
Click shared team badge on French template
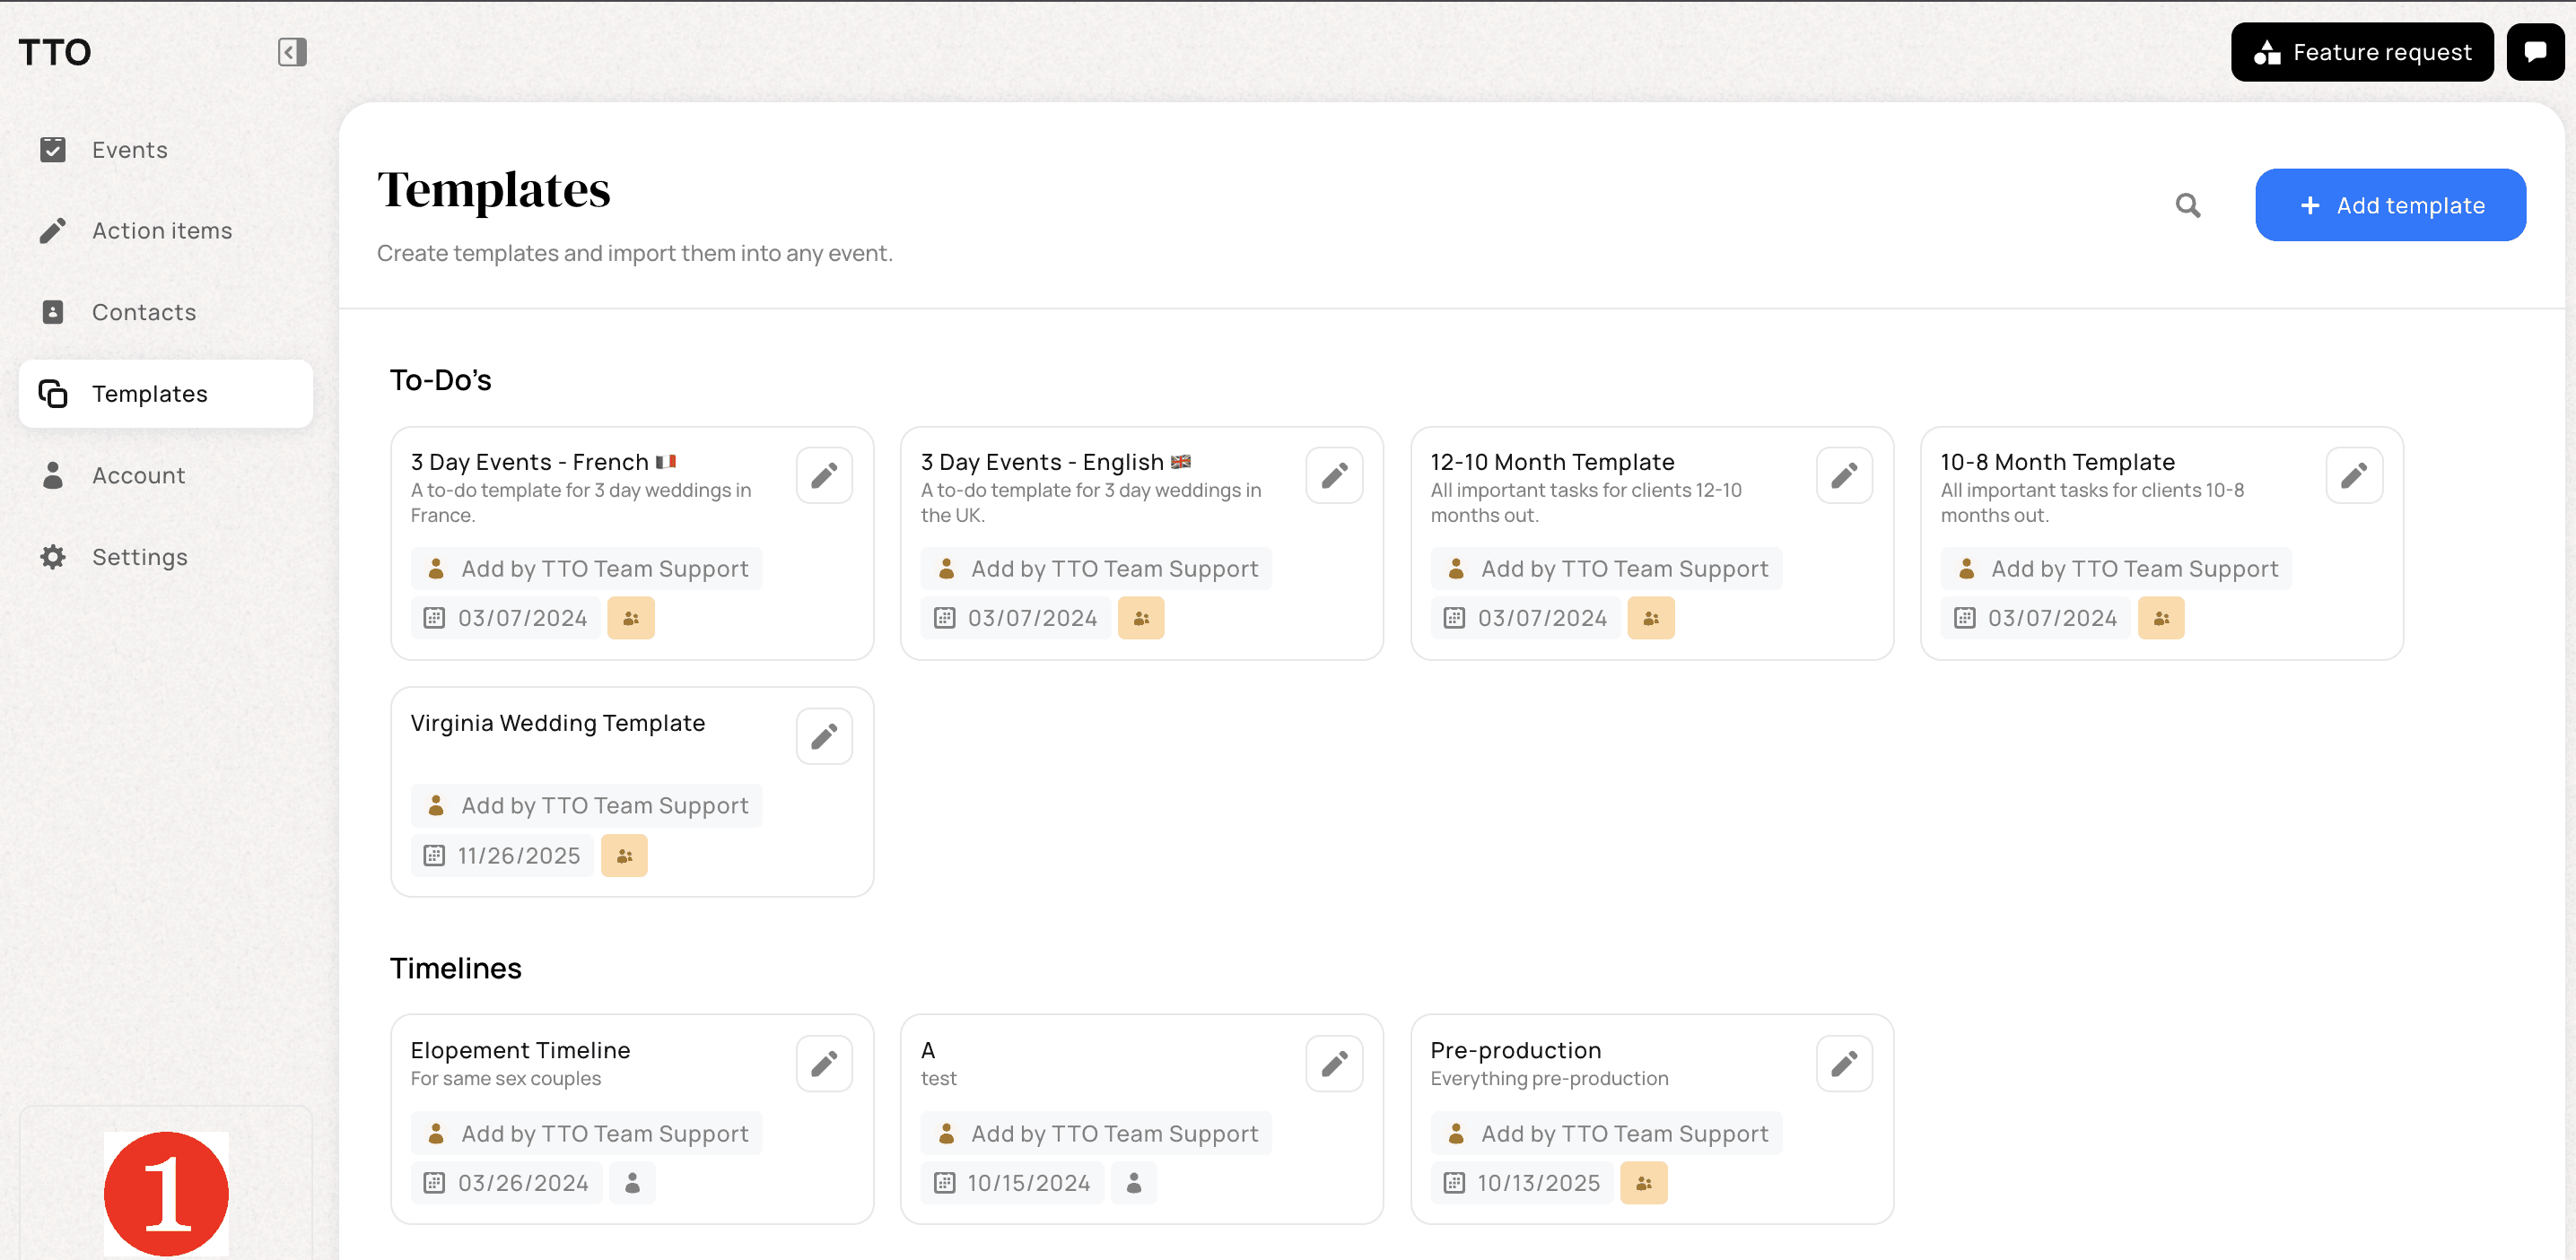(x=631, y=618)
